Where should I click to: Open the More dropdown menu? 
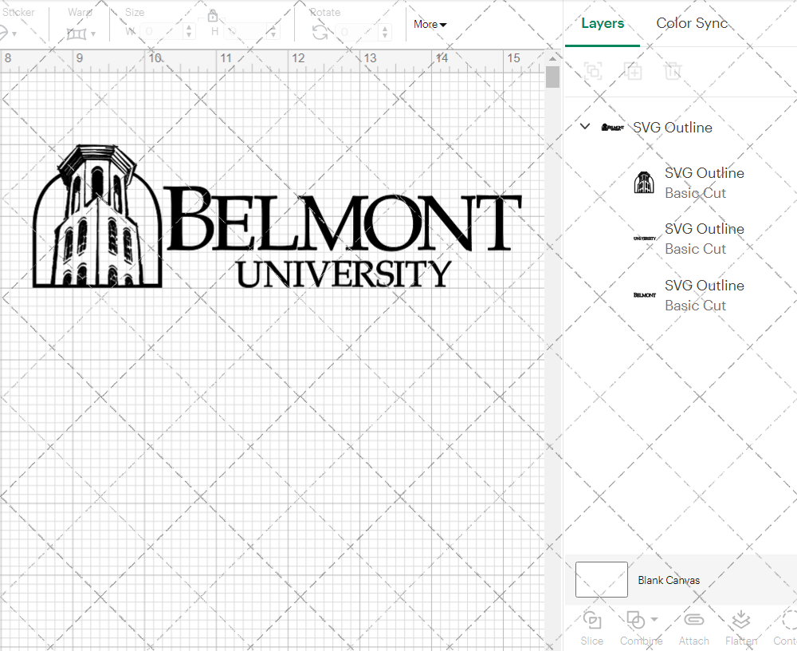[429, 24]
